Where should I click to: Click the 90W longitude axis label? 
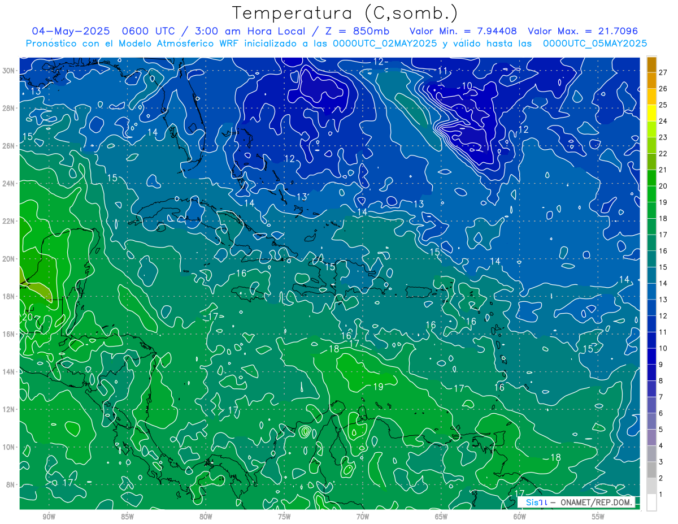[x=49, y=517]
